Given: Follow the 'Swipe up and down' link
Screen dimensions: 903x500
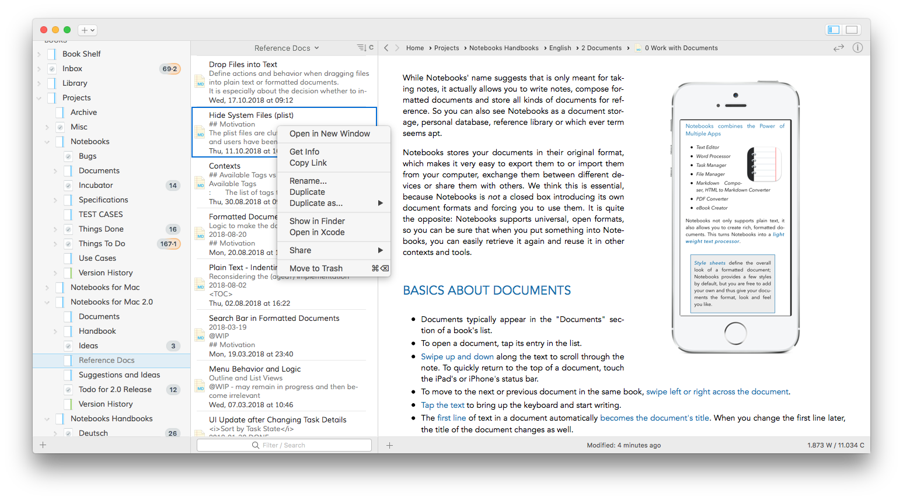Looking at the screenshot, I should click(457, 356).
